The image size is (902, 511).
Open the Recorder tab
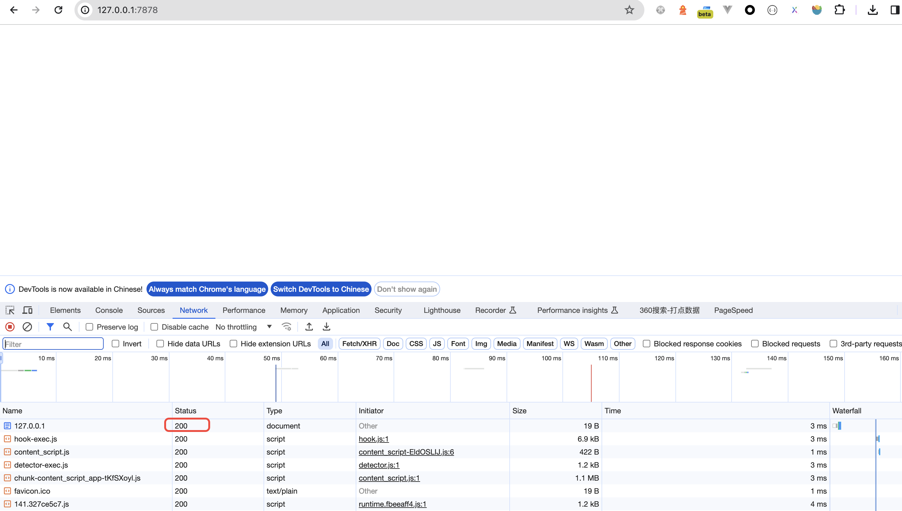pyautogui.click(x=496, y=310)
